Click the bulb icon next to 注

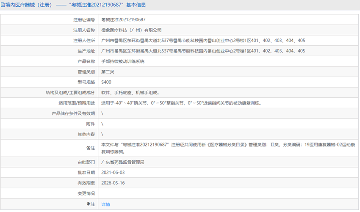tap(88, 204)
